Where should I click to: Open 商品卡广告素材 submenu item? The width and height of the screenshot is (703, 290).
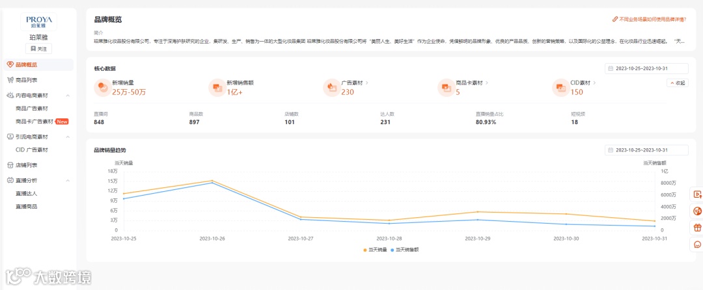pos(34,122)
